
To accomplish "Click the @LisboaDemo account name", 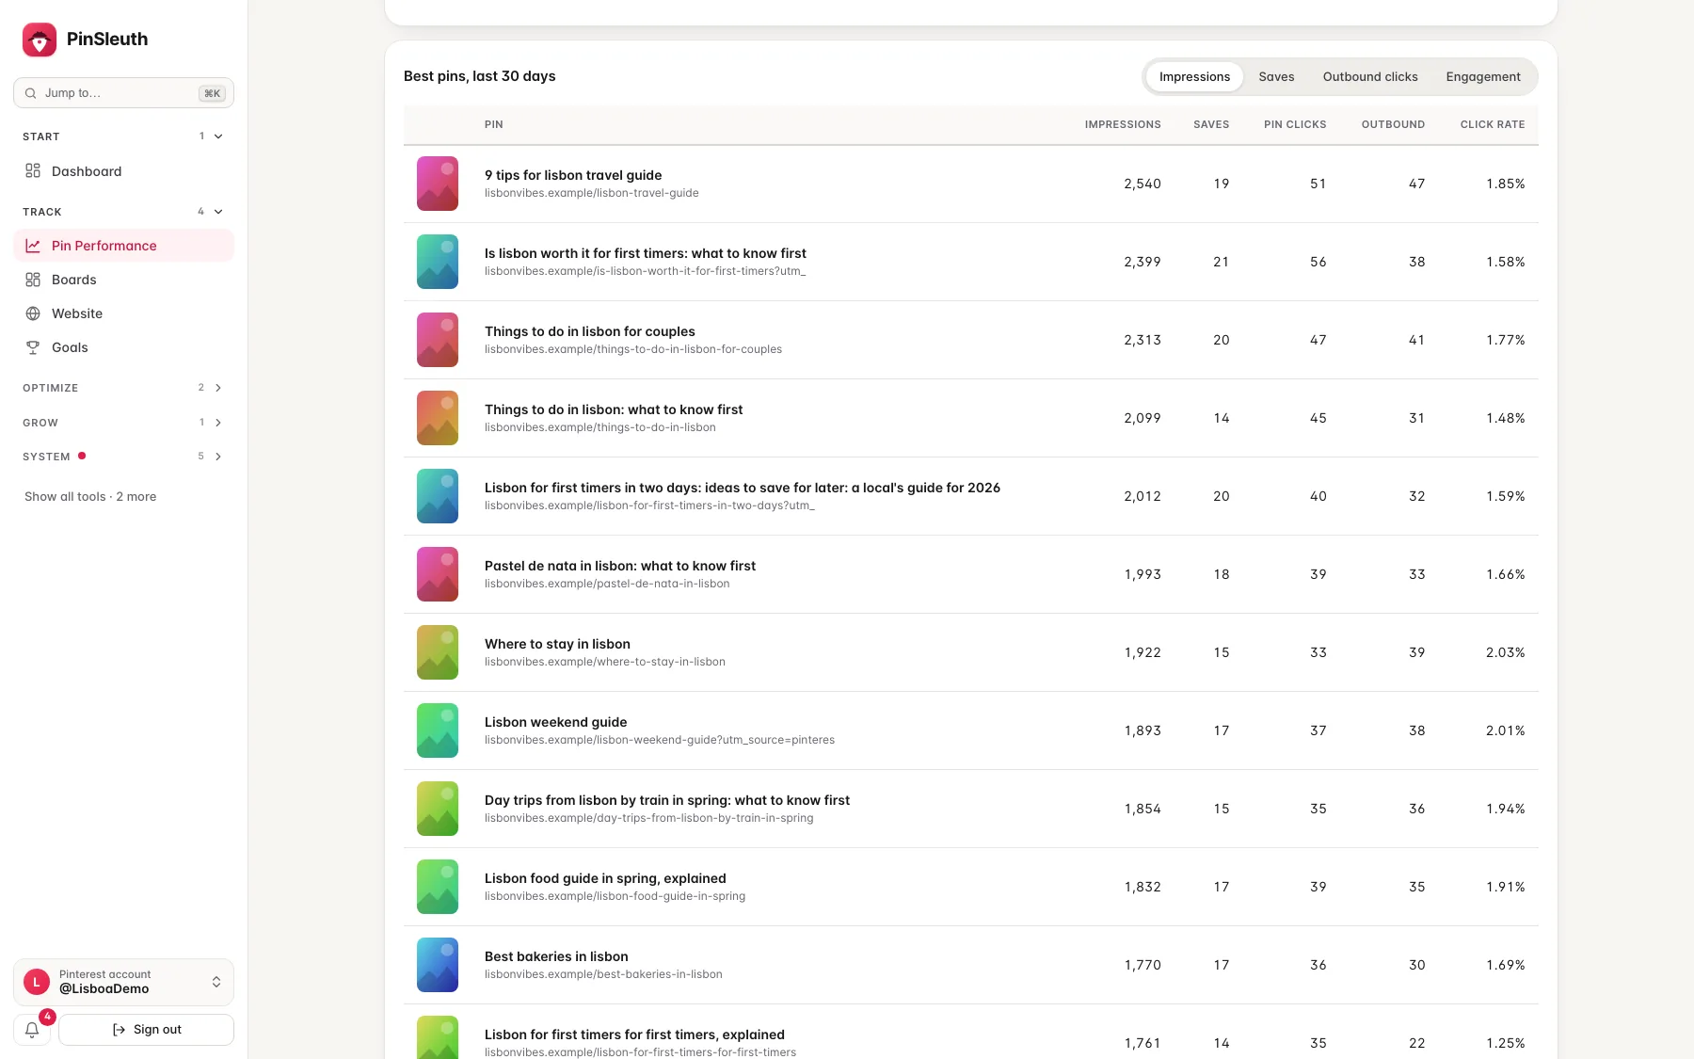I will pyautogui.click(x=104, y=988).
